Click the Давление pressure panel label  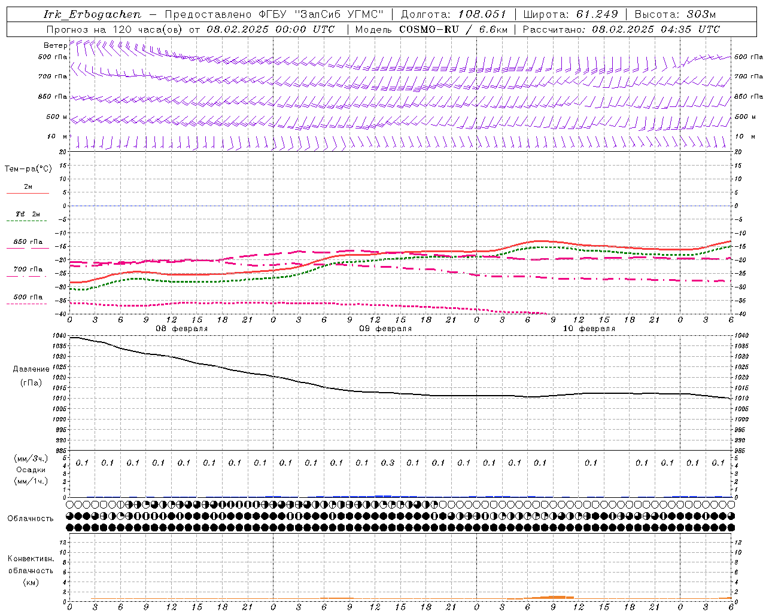(31, 369)
